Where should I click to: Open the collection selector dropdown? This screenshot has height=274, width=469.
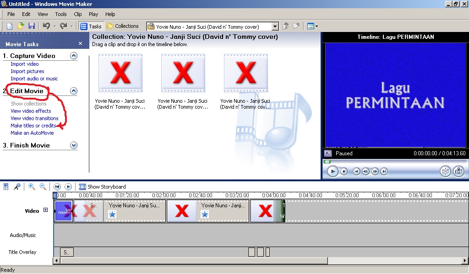[275, 26]
